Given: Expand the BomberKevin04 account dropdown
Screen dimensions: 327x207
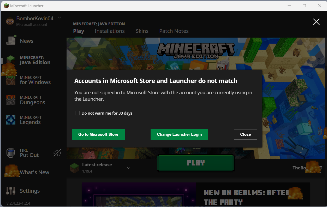Looking at the screenshot, I should [x=60, y=17].
